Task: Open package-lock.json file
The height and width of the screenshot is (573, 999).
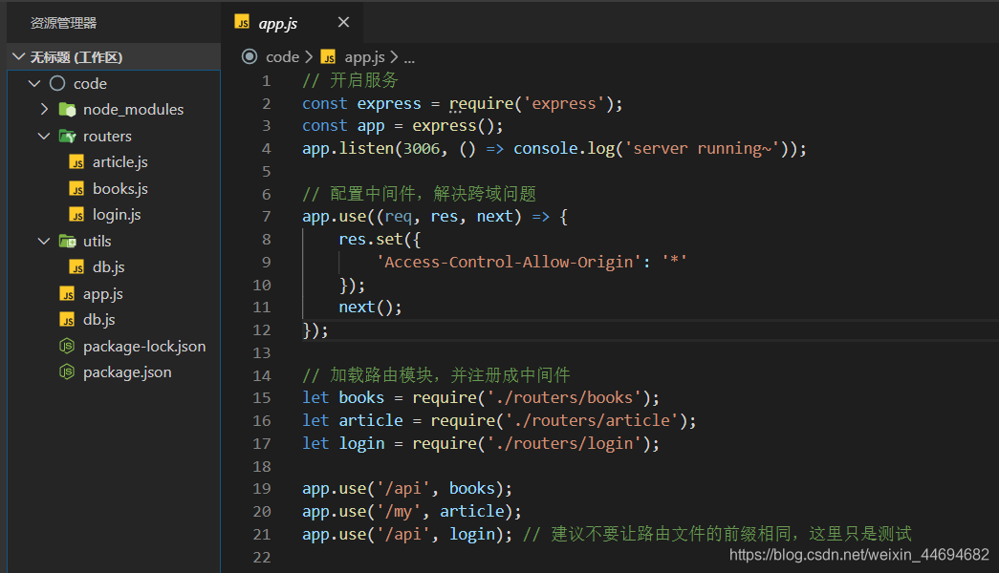Action: [x=144, y=347]
